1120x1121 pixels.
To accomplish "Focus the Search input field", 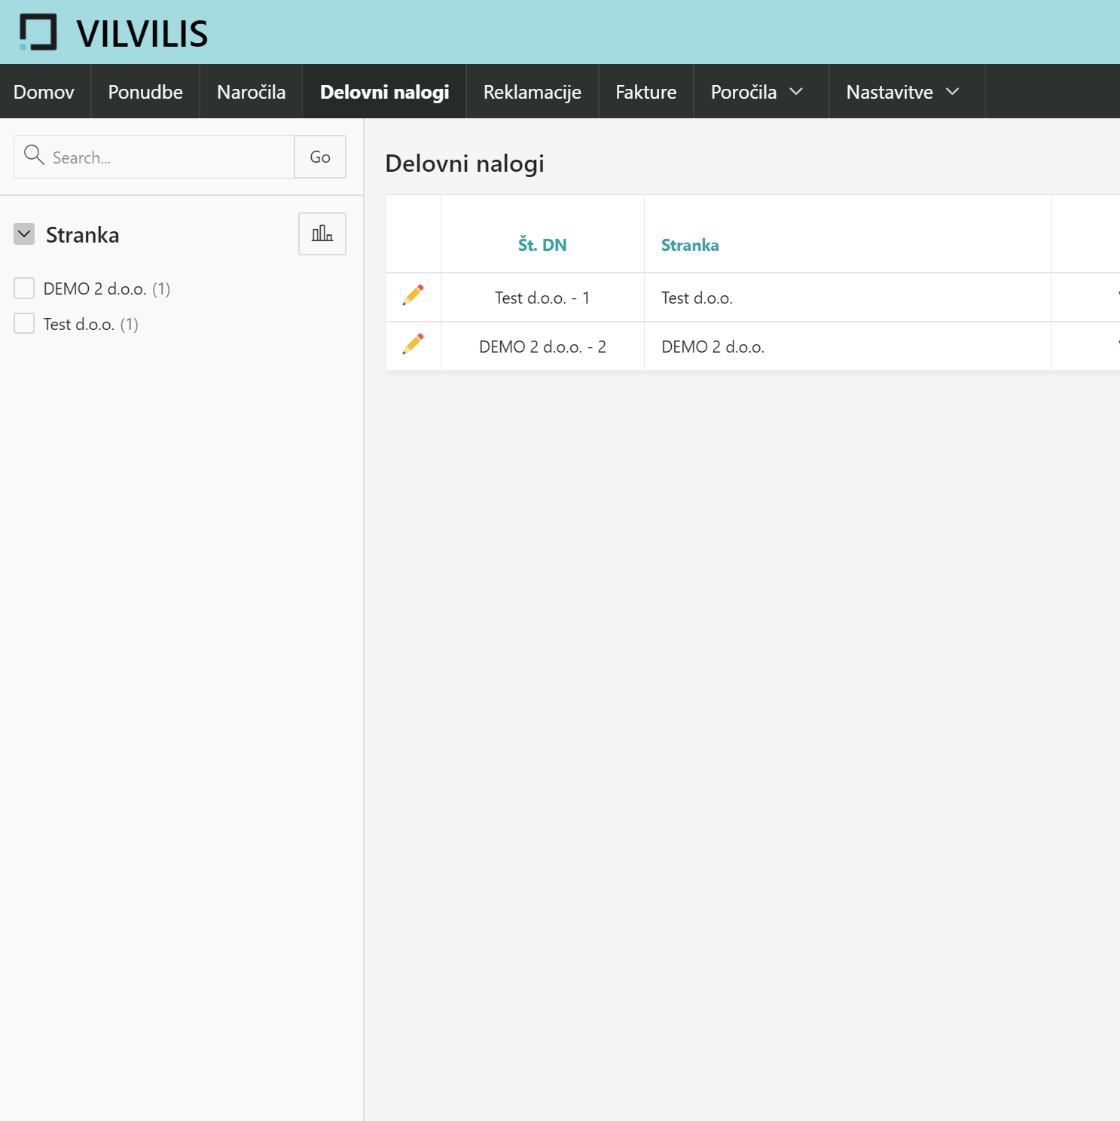I will click(x=169, y=157).
